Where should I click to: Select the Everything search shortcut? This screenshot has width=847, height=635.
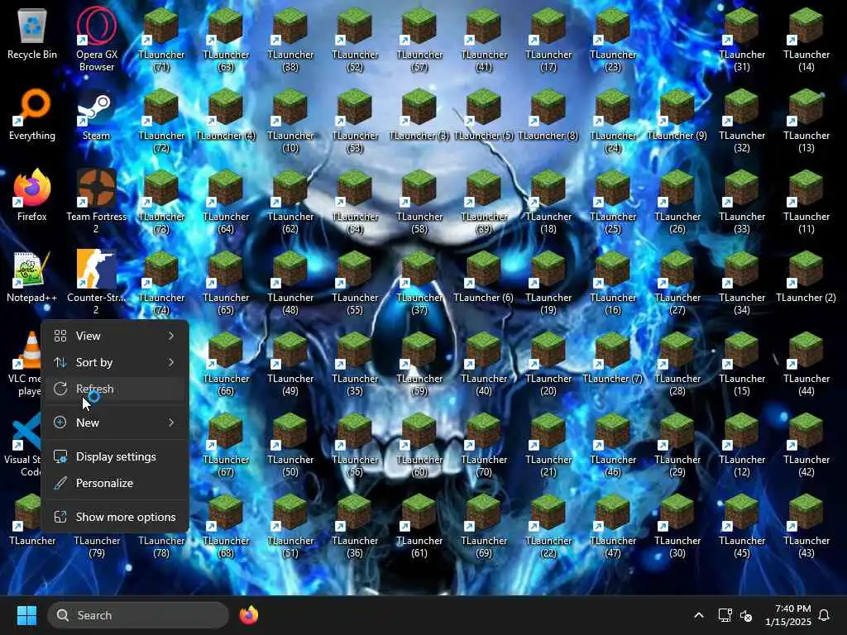[32, 114]
